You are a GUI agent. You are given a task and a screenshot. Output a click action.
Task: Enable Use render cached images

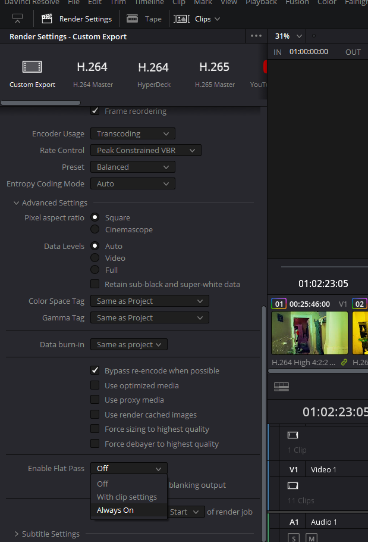(x=95, y=415)
